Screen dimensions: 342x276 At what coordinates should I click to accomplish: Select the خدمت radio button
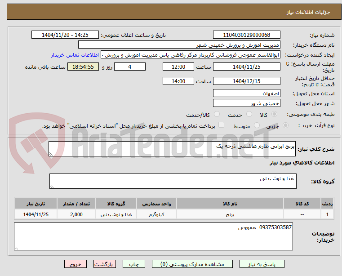tap(249, 114)
